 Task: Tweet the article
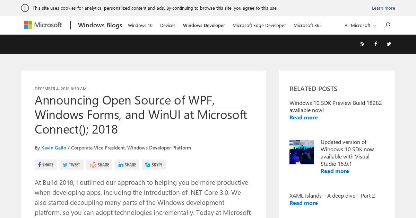pyautogui.click(x=71, y=165)
